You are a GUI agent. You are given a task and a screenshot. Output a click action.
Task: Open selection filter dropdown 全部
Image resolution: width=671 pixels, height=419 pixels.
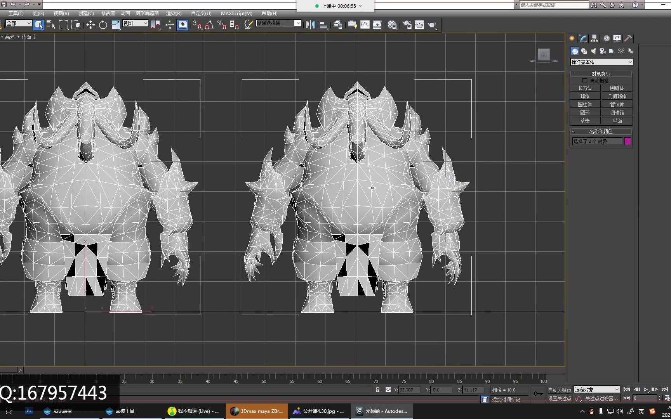19,23
